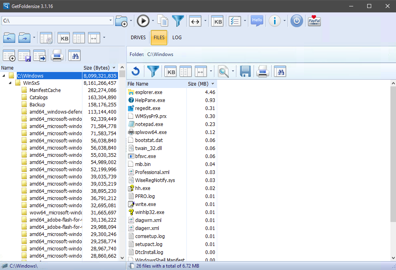
Task: Collapse the C:\Windows tree node
Action: pos(4,76)
